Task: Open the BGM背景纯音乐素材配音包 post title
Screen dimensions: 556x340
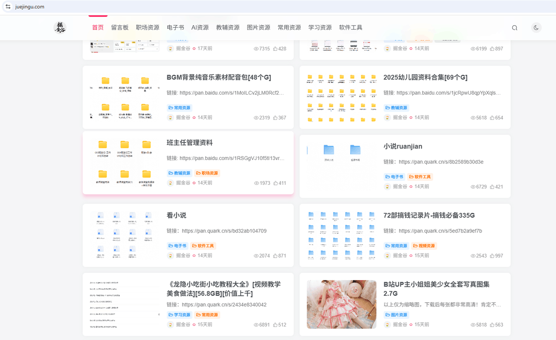Action: click(x=219, y=78)
